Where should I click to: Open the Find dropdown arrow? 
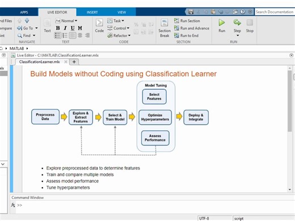point(34,36)
